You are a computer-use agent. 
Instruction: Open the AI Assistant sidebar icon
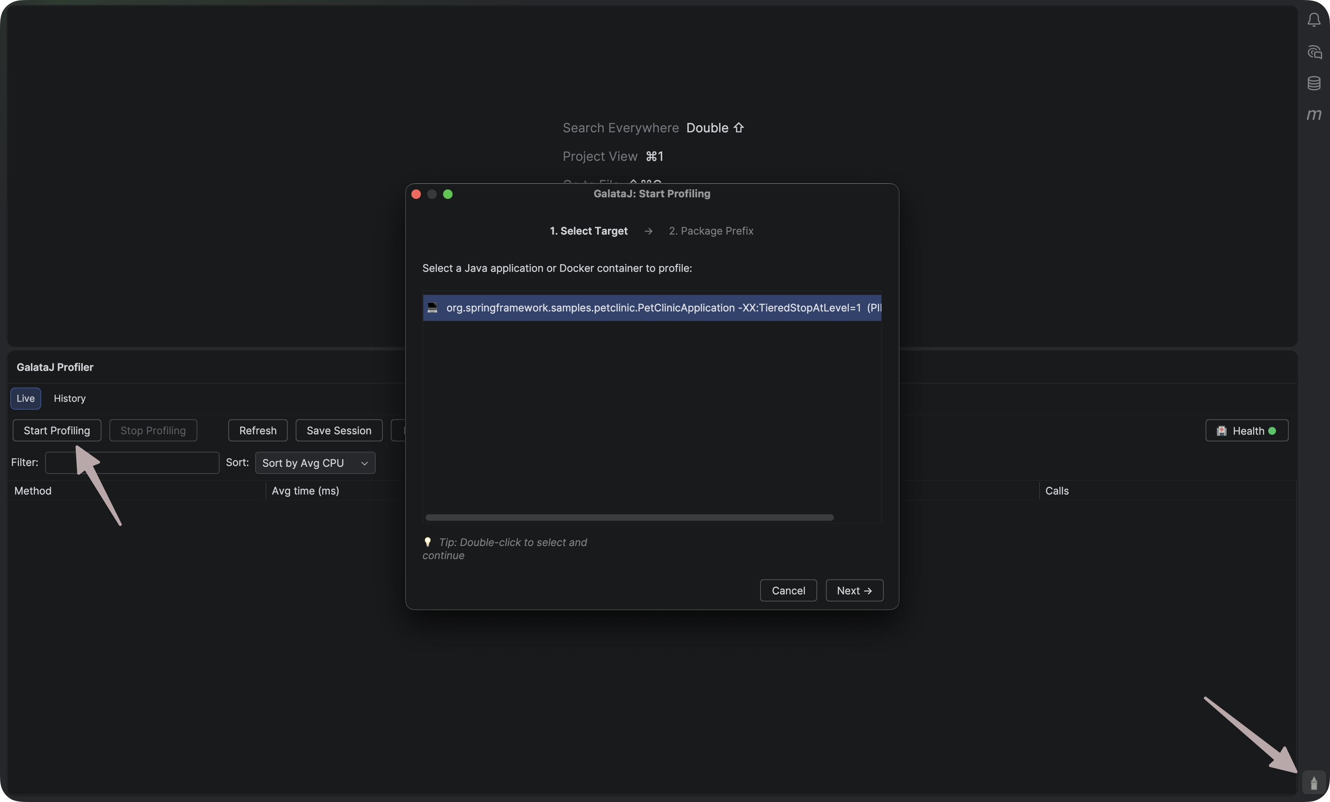coord(1315,52)
